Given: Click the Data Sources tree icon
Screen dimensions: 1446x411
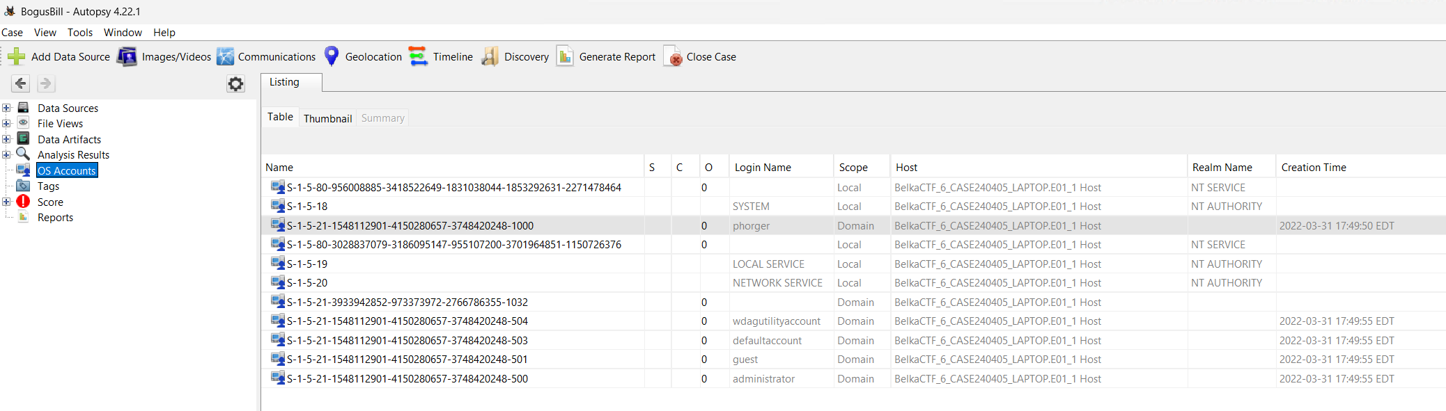Looking at the screenshot, I should [x=24, y=108].
